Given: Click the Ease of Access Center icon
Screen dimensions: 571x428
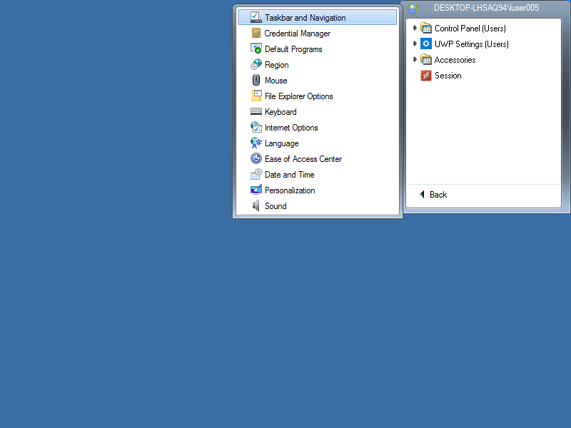Looking at the screenshot, I should [x=256, y=159].
